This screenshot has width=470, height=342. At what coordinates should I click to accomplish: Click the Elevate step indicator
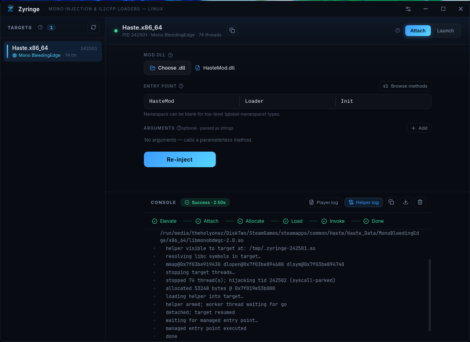(164, 221)
